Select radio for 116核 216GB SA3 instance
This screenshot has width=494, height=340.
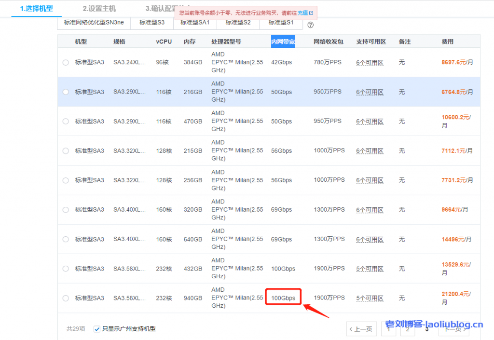pyautogui.click(x=66, y=92)
